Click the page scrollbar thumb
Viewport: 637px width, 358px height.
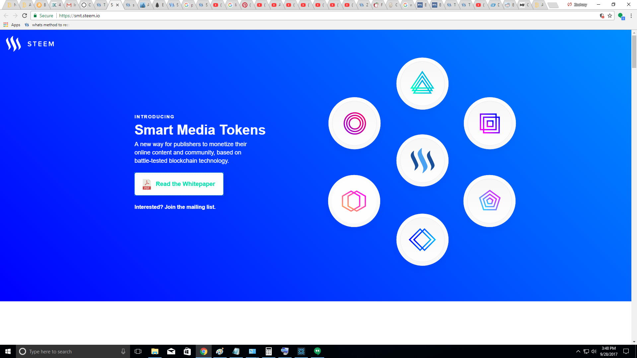[x=634, y=51]
